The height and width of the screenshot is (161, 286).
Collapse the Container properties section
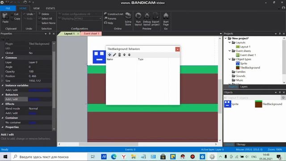tap(2, 118)
